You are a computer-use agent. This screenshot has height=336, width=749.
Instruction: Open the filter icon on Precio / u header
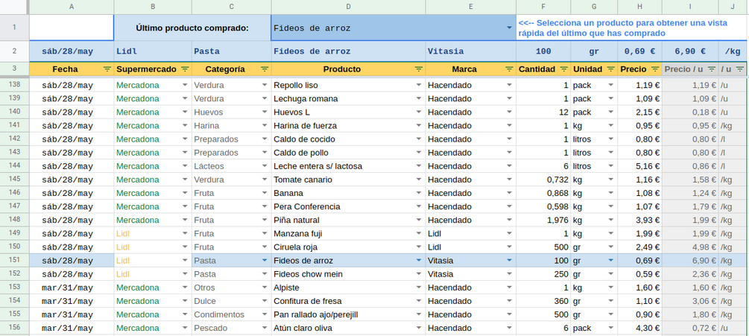711,69
